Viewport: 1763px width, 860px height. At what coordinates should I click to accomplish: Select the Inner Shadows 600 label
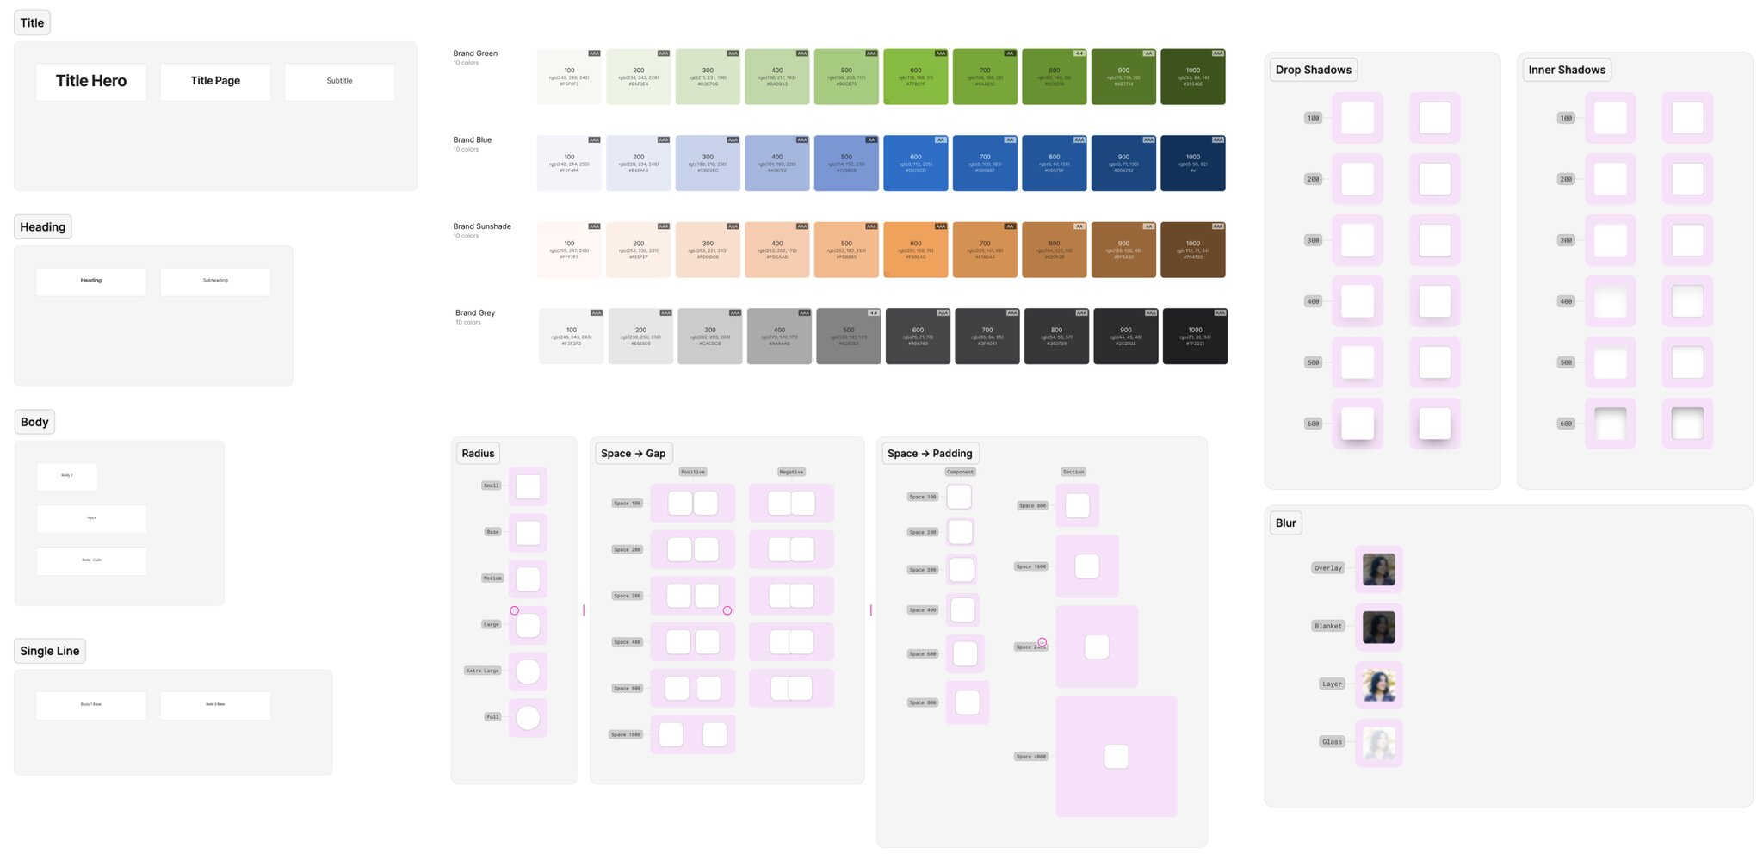coord(1566,424)
